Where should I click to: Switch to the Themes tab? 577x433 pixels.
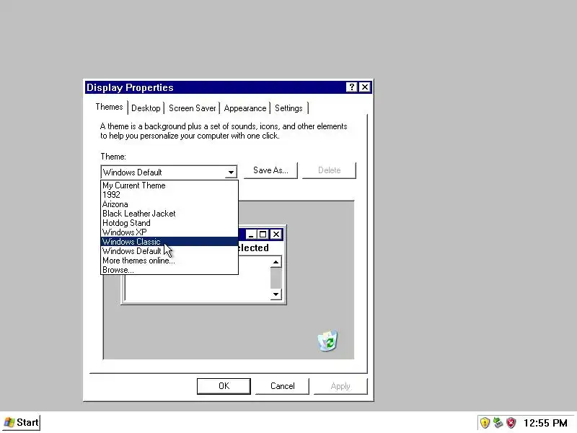(x=110, y=107)
